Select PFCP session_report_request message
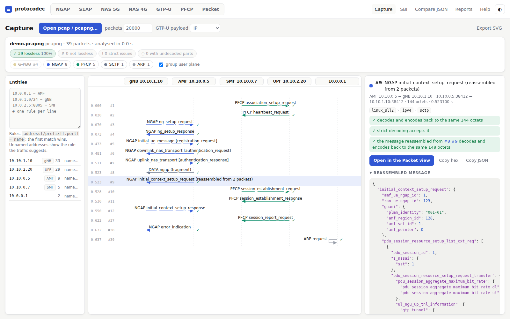This screenshot has height=319, width=510. point(266,218)
